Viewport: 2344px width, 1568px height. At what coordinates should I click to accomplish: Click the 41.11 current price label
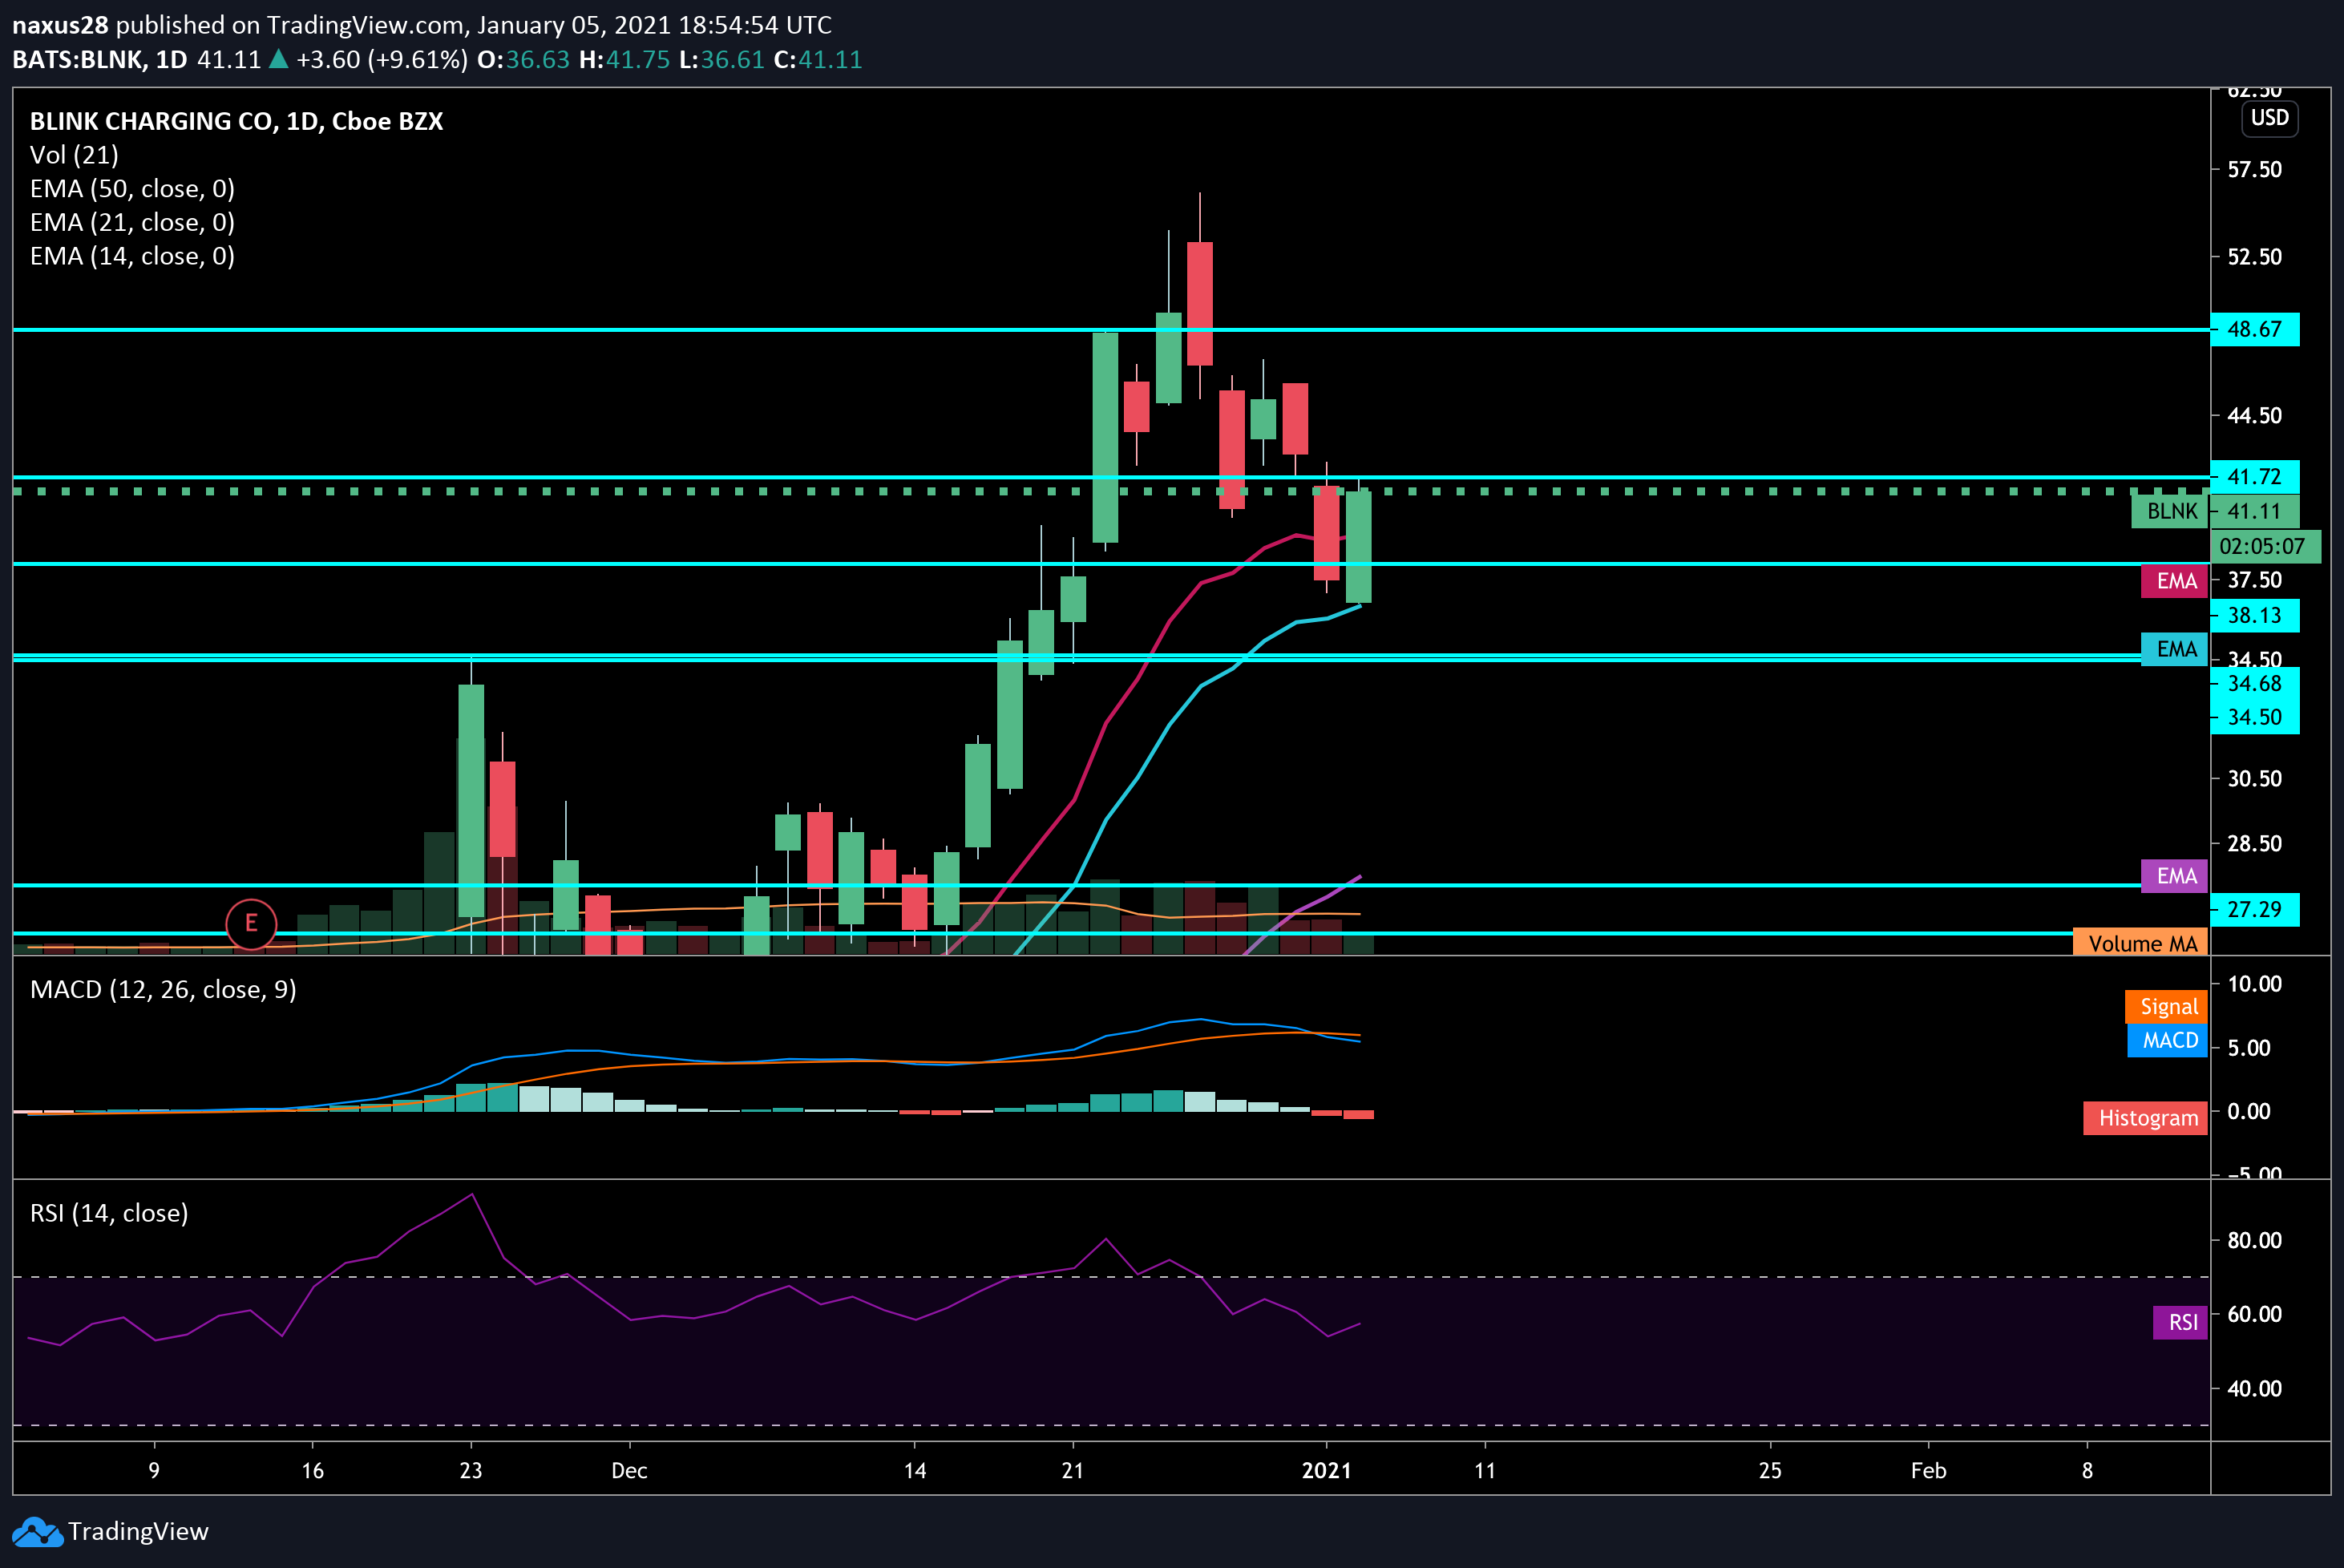(2255, 511)
